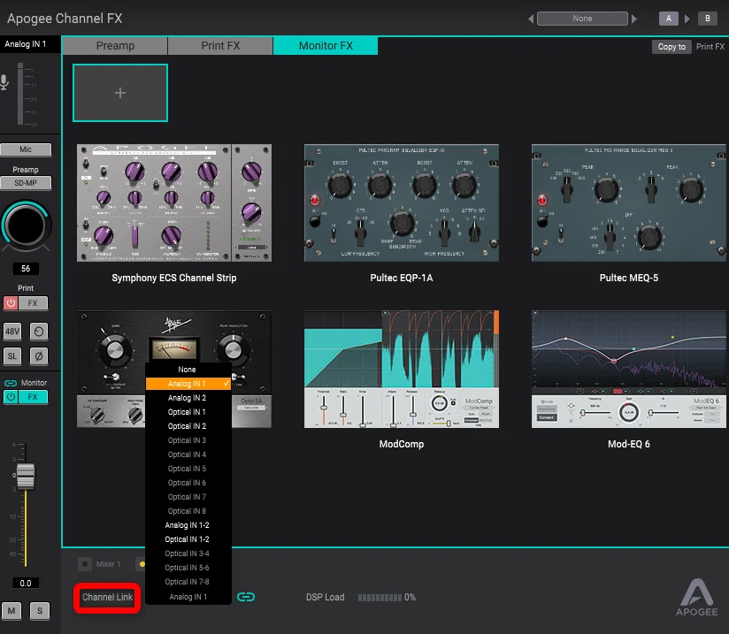Click the fader value 0.0 field
The height and width of the screenshot is (634, 729).
tap(26, 584)
